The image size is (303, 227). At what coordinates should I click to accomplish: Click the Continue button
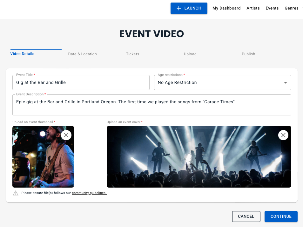[x=281, y=217]
